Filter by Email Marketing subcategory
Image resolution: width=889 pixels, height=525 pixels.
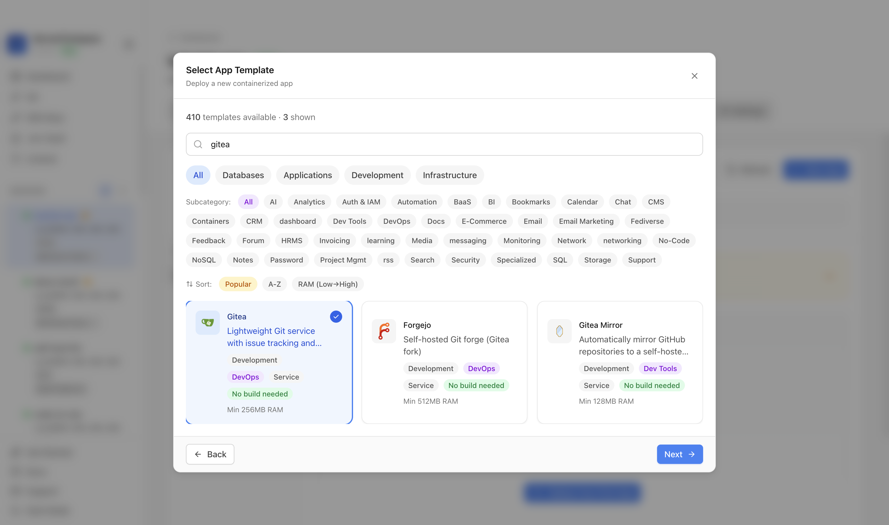[586, 221]
